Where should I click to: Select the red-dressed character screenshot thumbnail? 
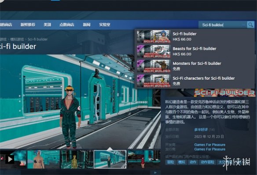(x=144, y=159)
